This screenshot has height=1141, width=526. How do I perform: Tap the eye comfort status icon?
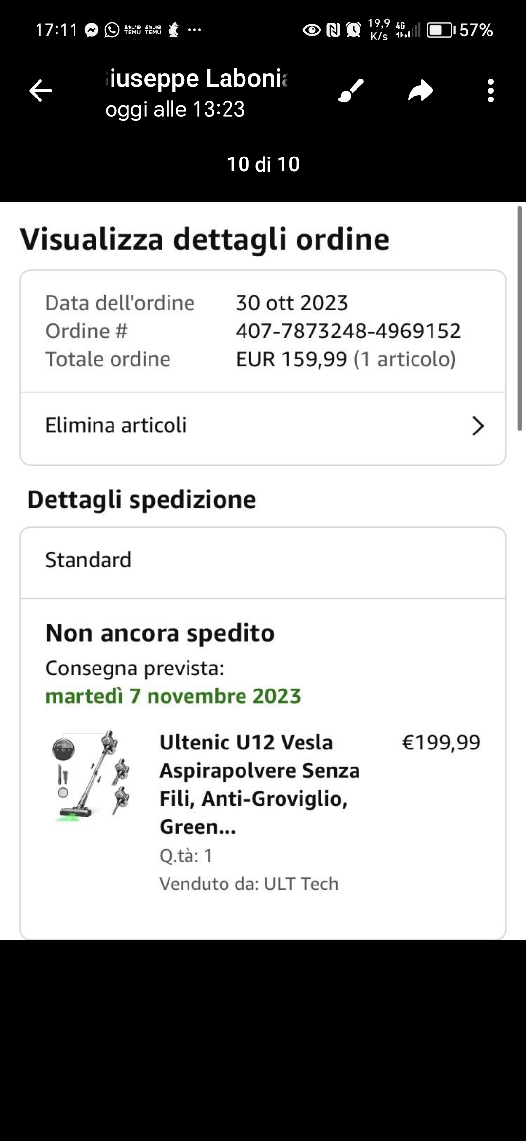(x=312, y=30)
